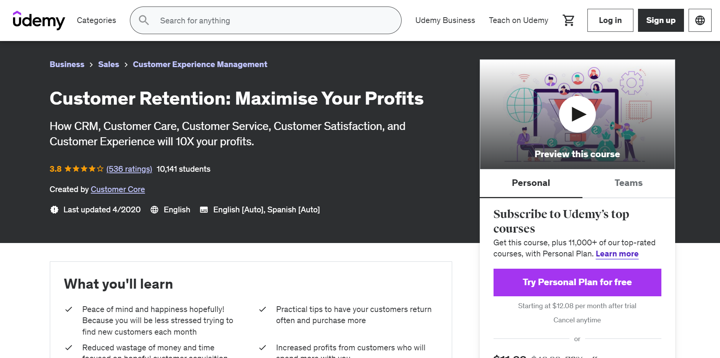The image size is (720, 358).
Task: Select the Personal tab
Action: tap(531, 183)
